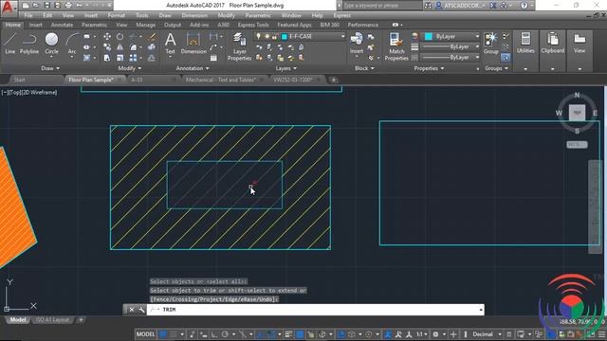Click the command line close X button
This screenshot has width=607, height=341.
[x=132, y=310]
